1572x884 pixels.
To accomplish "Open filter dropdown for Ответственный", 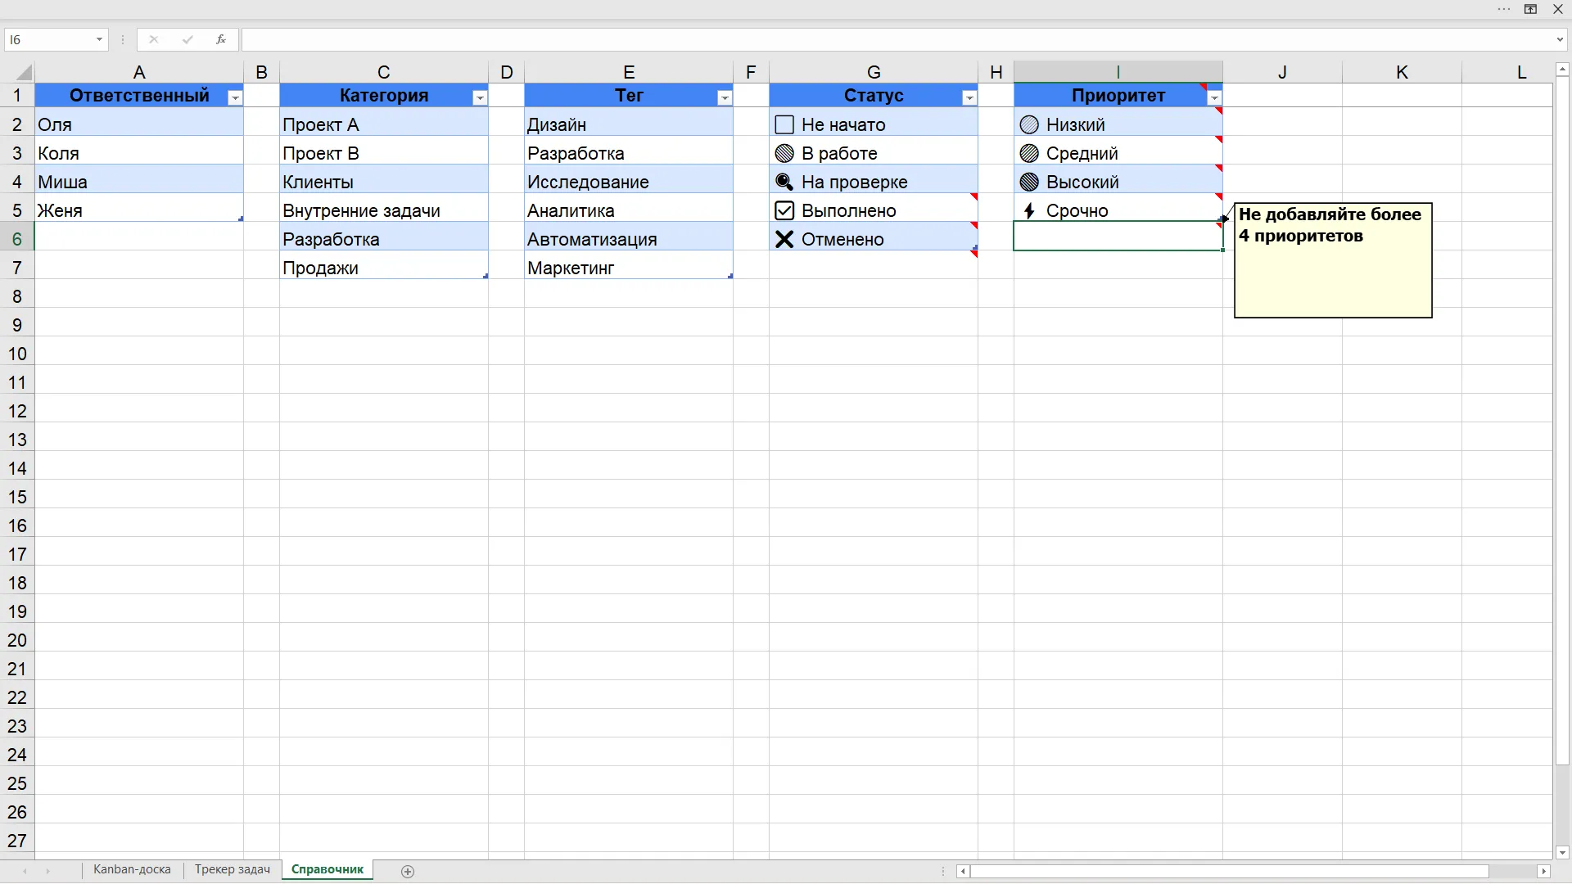I will click(235, 97).
